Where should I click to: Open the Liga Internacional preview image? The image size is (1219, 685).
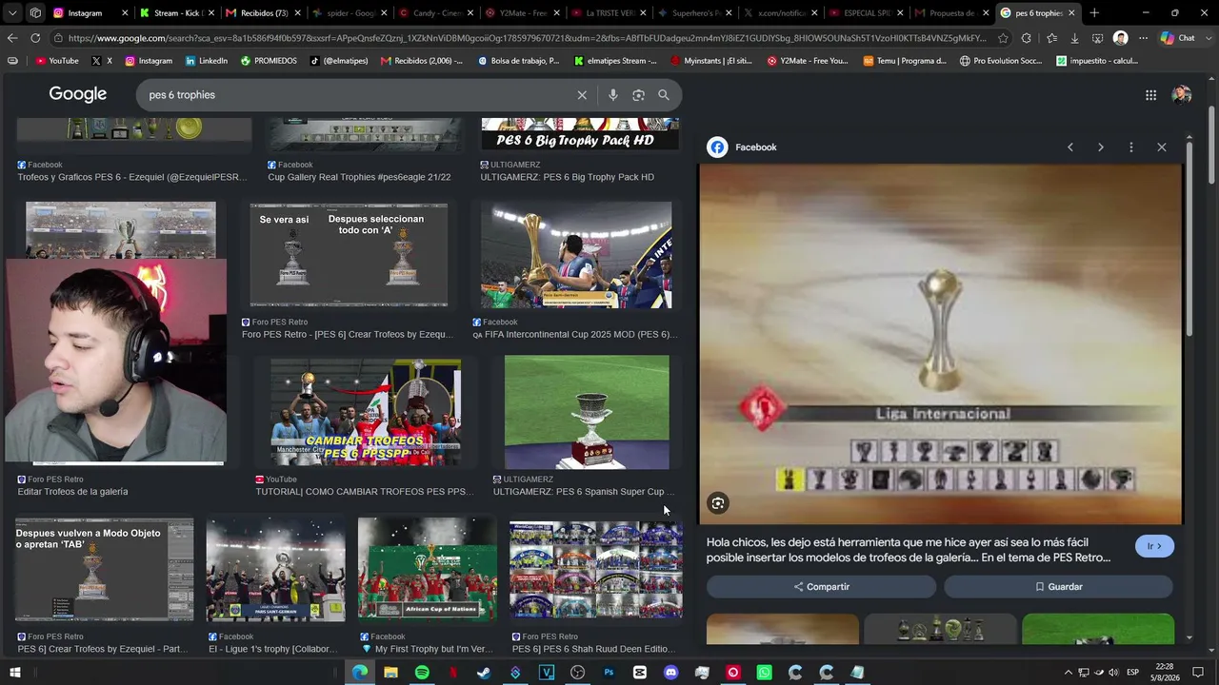941,344
